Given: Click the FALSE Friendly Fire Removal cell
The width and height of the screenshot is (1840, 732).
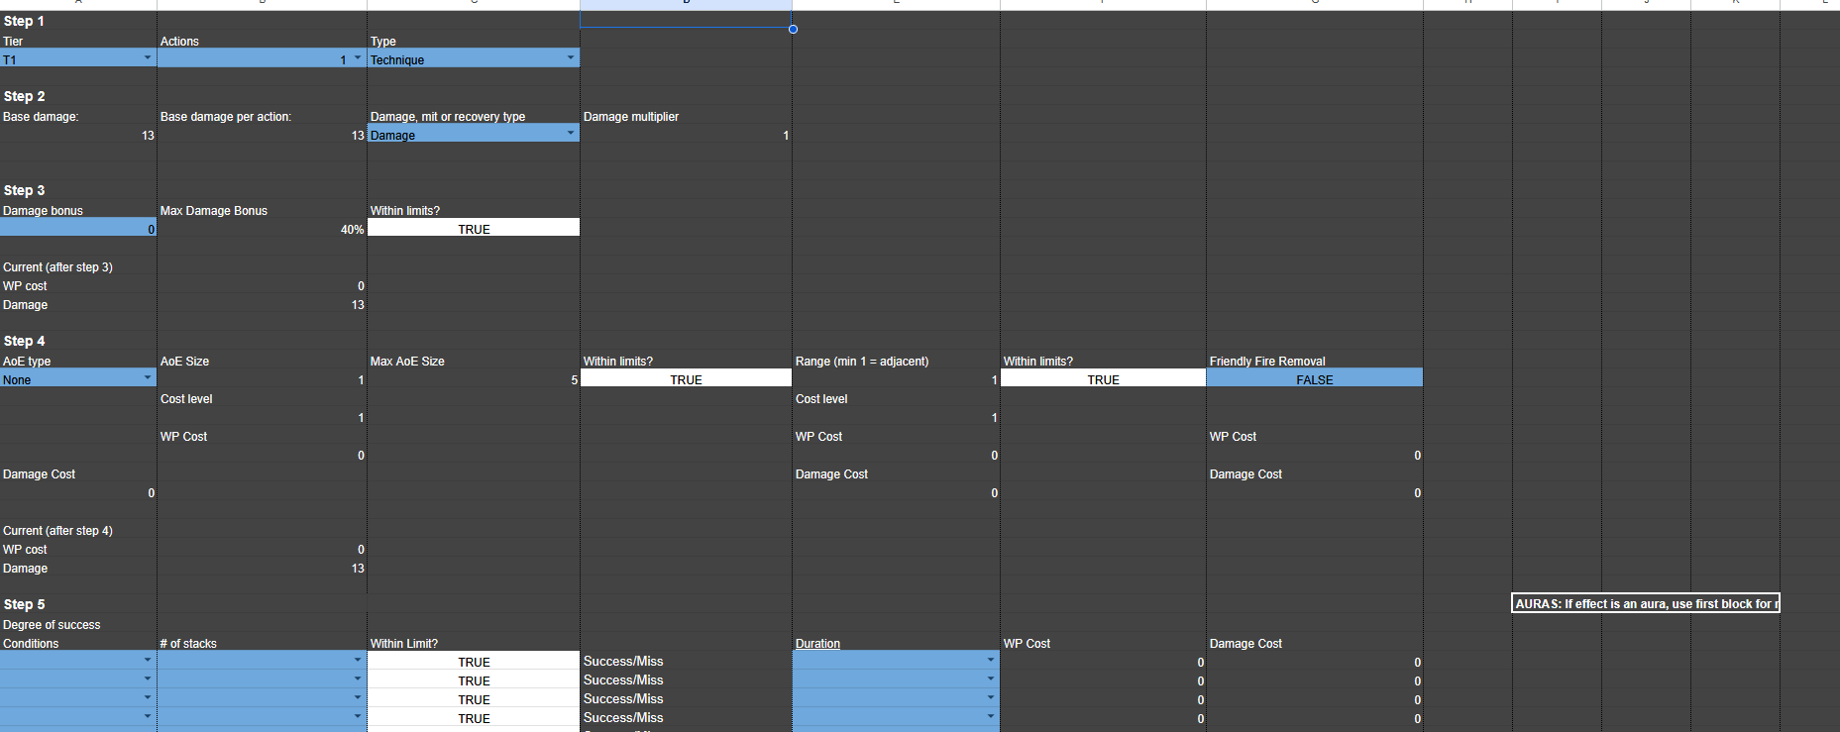Looking at the screenshot, I should click(x=1315, y=378).
